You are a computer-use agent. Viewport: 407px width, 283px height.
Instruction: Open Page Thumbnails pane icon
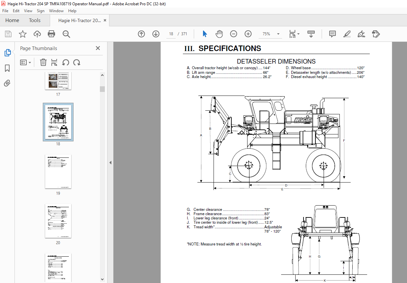(x=7, y=53)
